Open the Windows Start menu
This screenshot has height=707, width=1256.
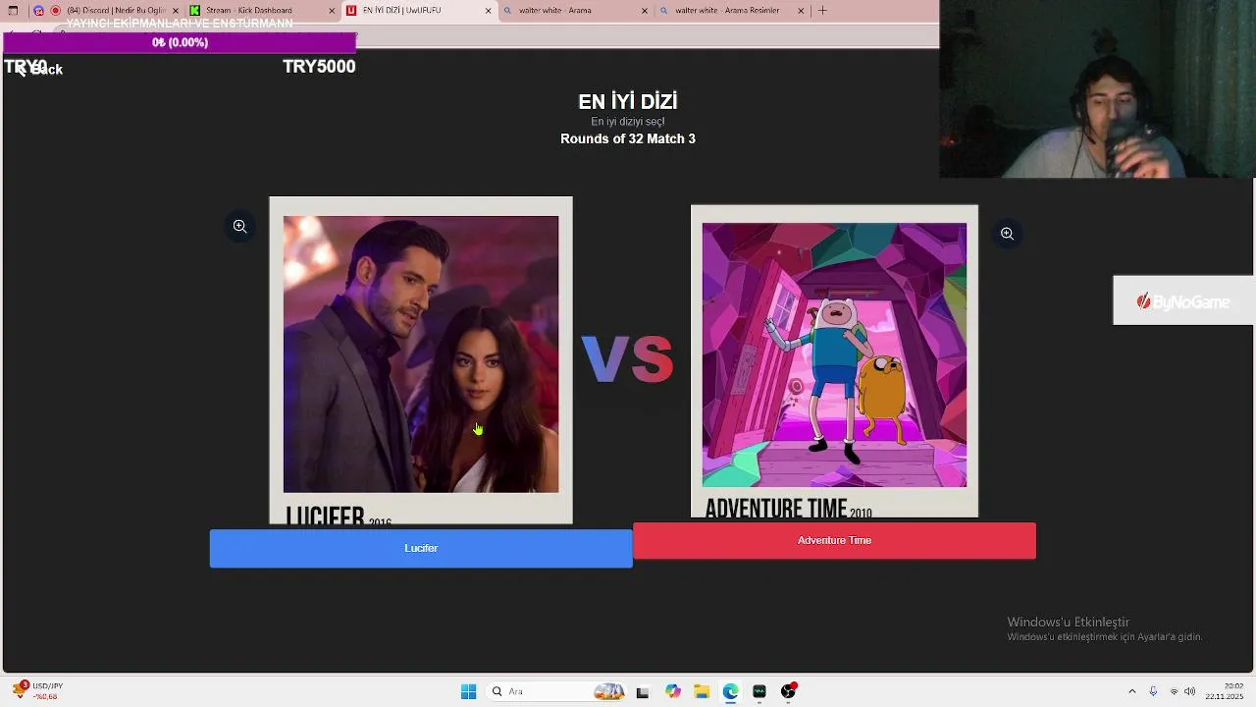[x=468, y=691]
